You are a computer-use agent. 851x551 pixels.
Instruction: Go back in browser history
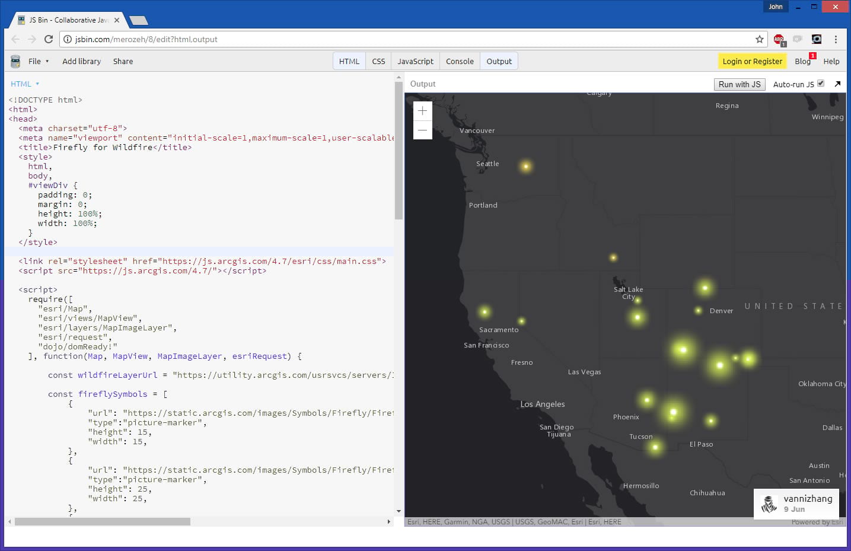[15, 39]
